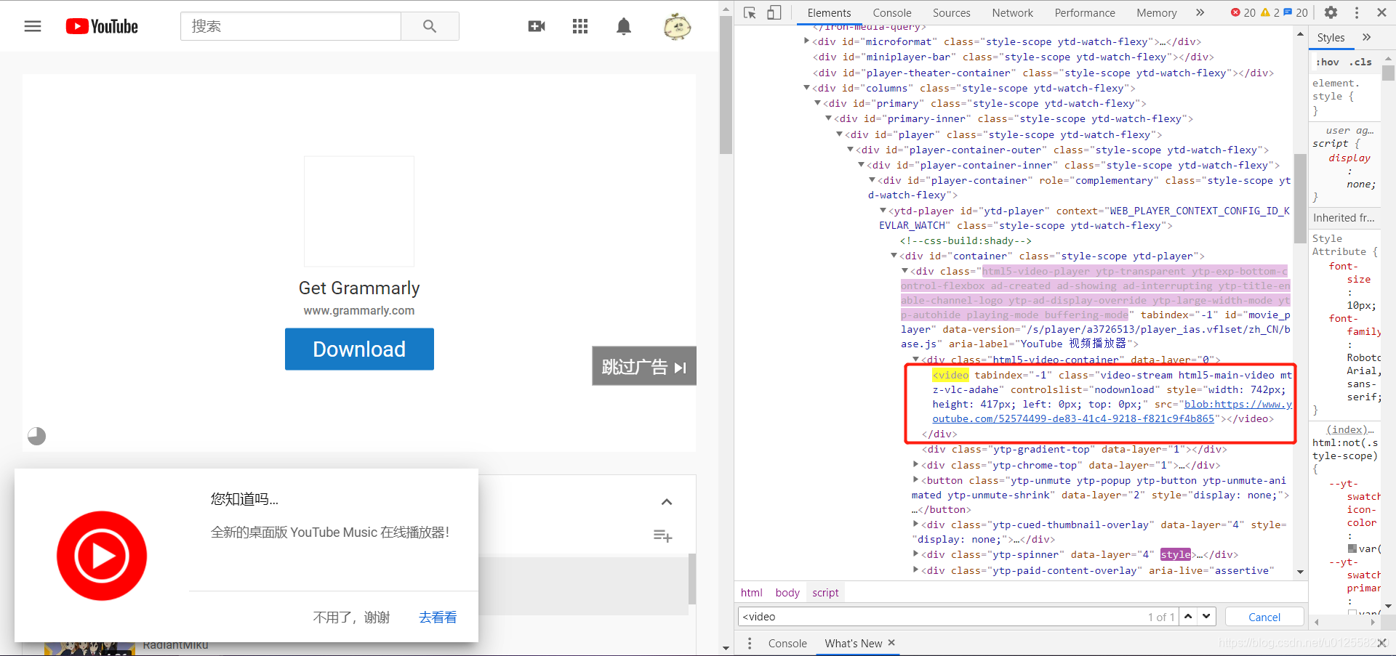Open the Network tab
The width and height of the screenshot is (1396, 656).
1012,13
